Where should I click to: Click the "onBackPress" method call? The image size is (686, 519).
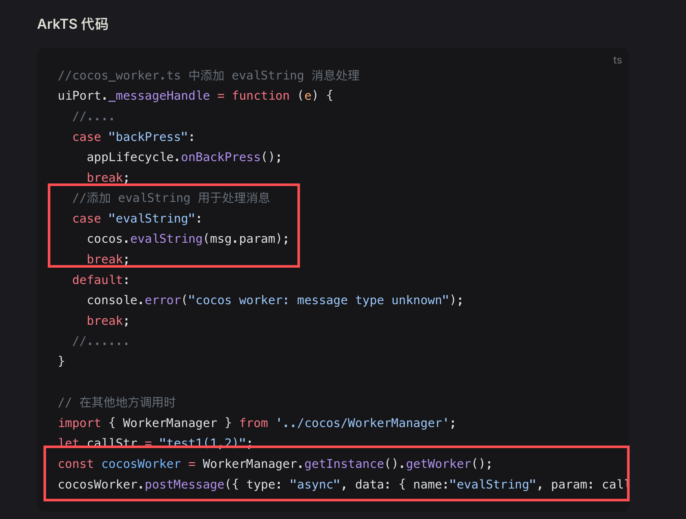[x=221, y=157]
